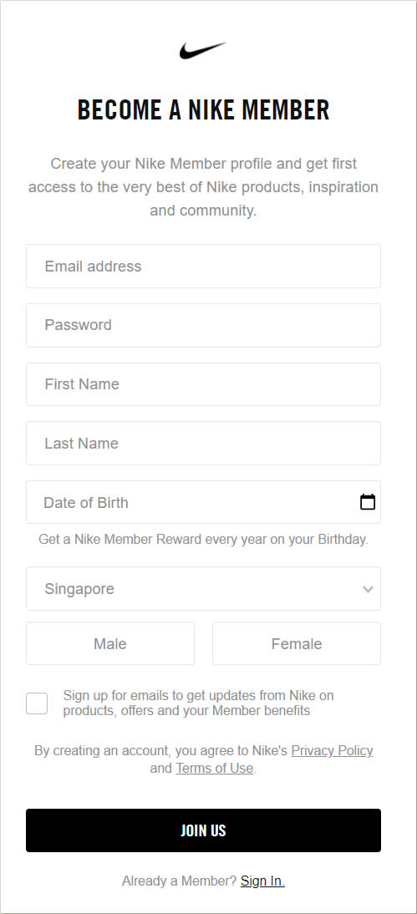Open the Singapore country selector
This screenshot has width=417, height=914.
coord(203,589)
